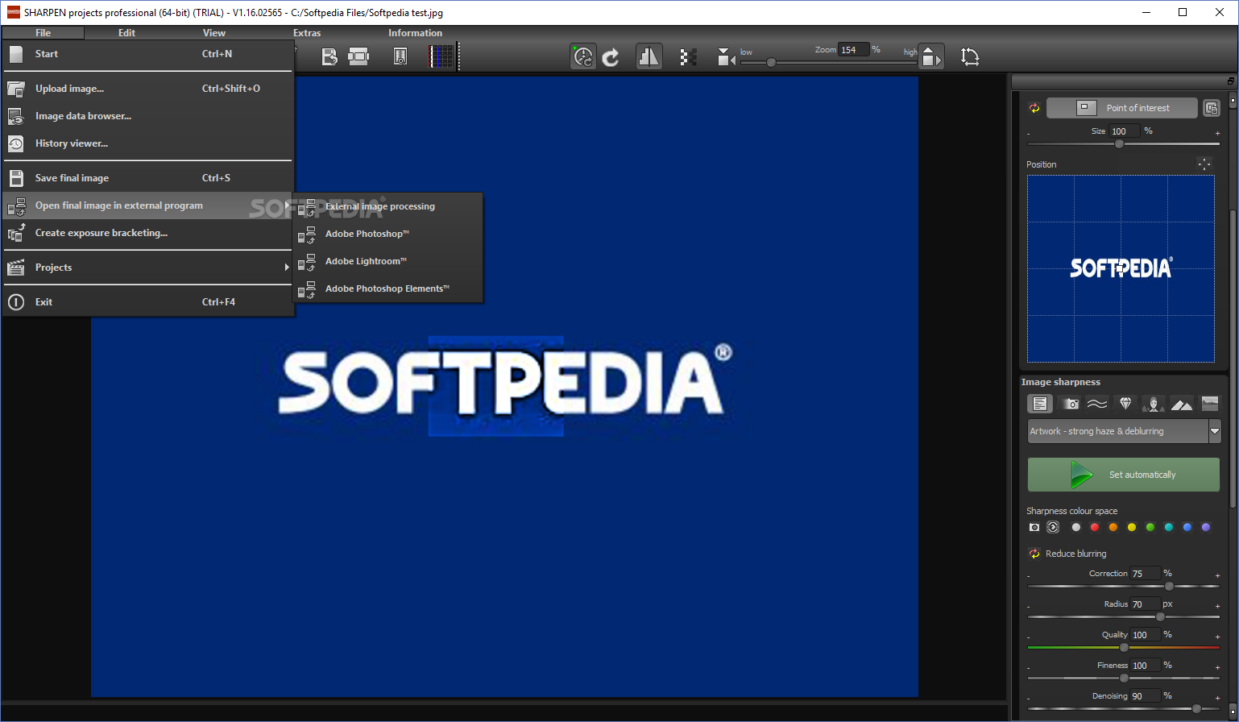Screen dimensions: 1239x722
Task: Choose Adobe Photoshop Elements™ from the submenu
Action: point(387,288)
